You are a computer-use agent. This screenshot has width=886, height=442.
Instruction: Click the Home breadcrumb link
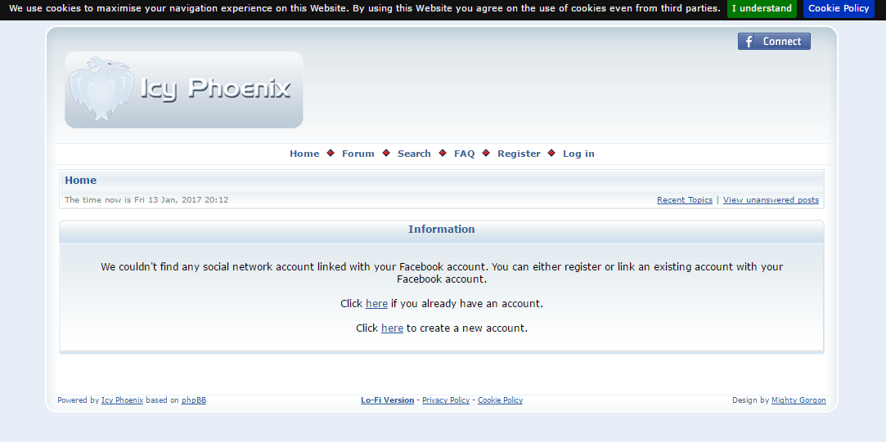[x=80, y=181]
